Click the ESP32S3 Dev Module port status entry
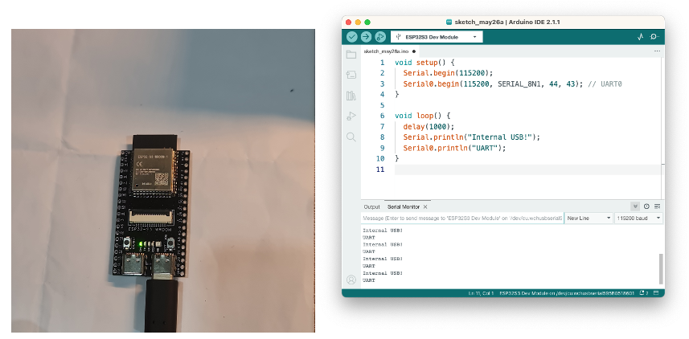The height and width of the screenshot is (339, 689). tap(567, 293)
